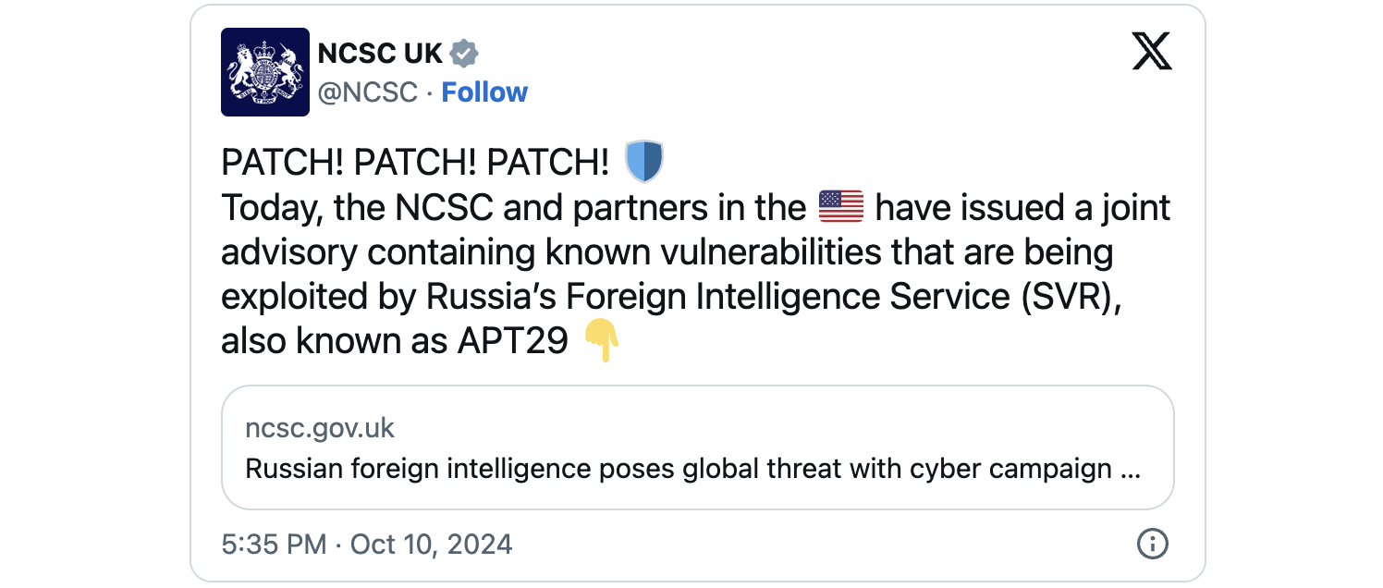Image resolution: width=1383 pixels, height=588 pixels.
Task: Click the word APT29 in tweet
Action: [512, 342]
